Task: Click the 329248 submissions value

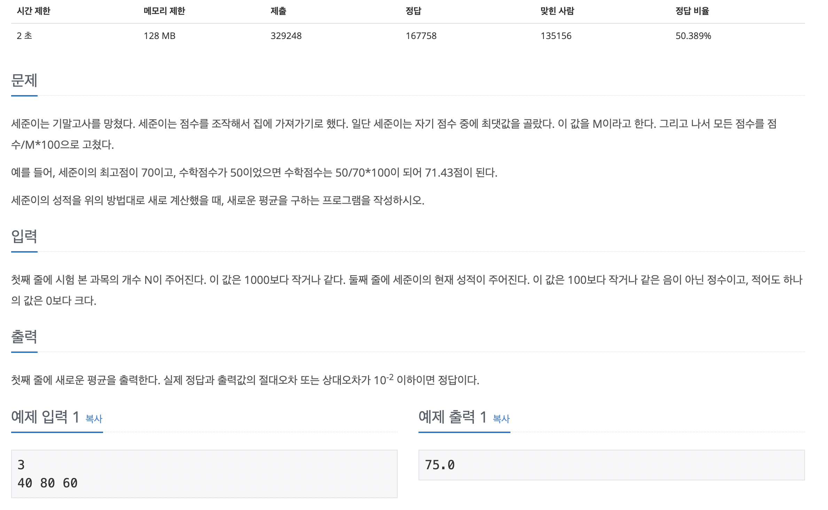Action: [x=286, y=36]
